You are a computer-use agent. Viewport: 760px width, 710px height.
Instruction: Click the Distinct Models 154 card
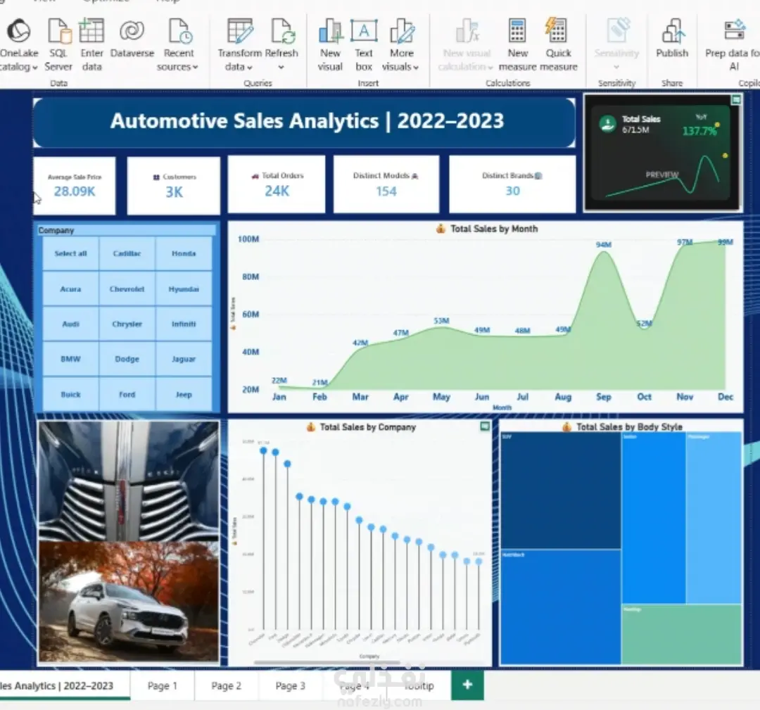click(386, 184)
